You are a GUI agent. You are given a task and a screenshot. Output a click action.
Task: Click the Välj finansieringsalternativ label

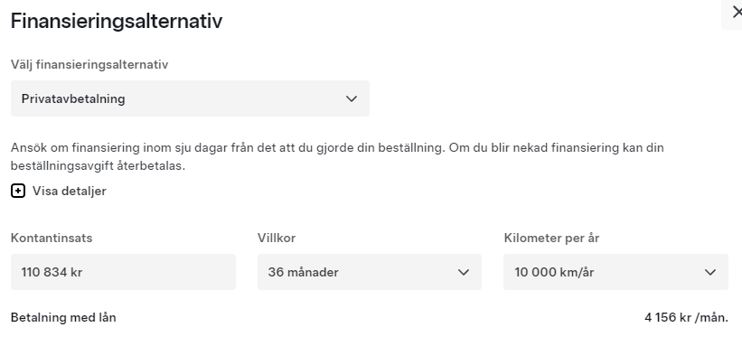(x=89, y=64)
